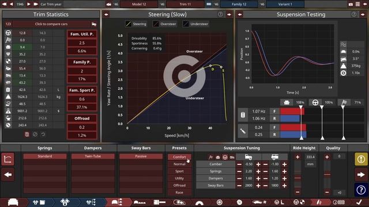This screenshot has width=369, height=207.
Task: Go to previous Suspension Testing view
Action: tap(240, 14)
